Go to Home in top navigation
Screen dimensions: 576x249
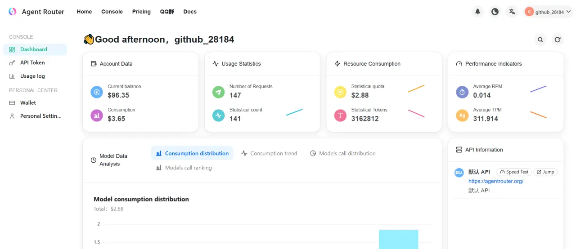(x=84, y=12)
